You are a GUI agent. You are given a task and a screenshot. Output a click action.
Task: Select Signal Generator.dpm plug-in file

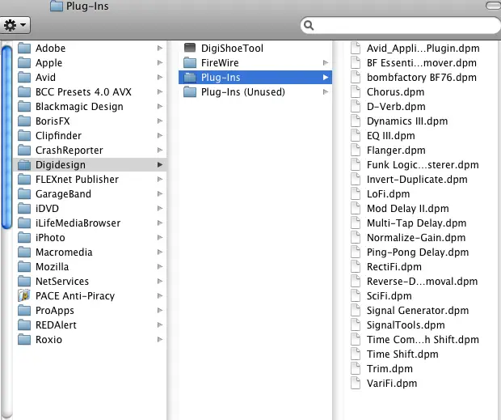pyautogui.click(x=418, y=310)
